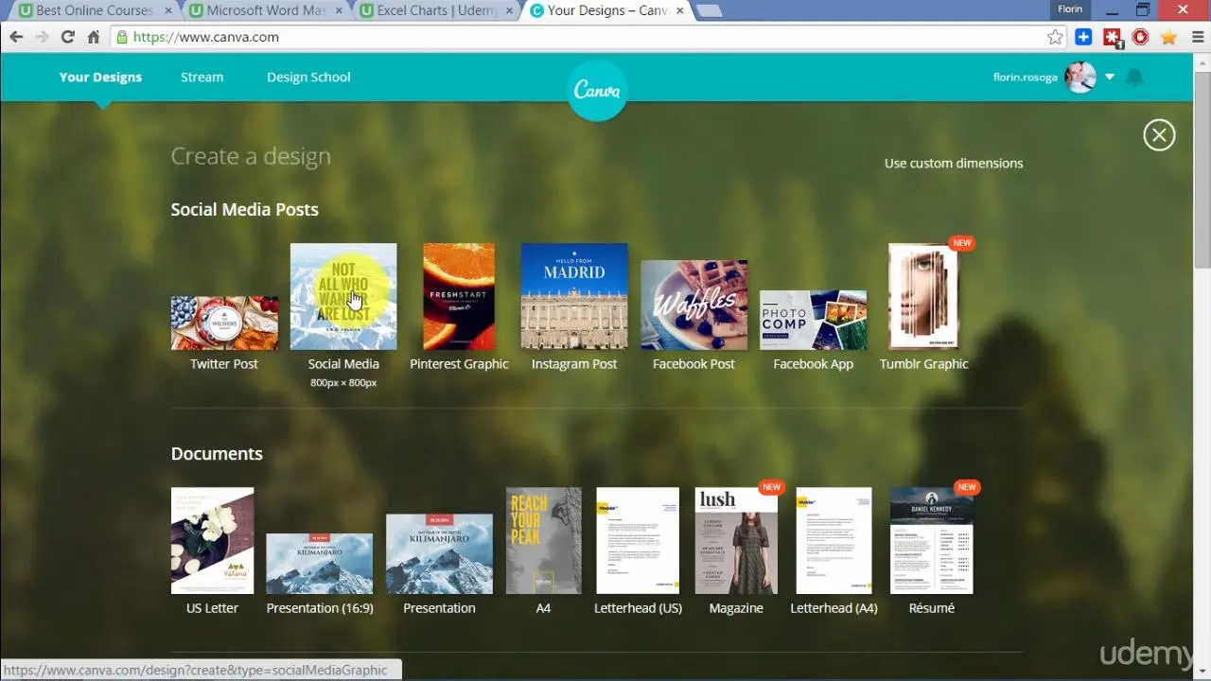Viewport: 1211px width, 681px height.
Task: Click the Résumé label text
Action: pyautogui.click(x=931, y=608)
